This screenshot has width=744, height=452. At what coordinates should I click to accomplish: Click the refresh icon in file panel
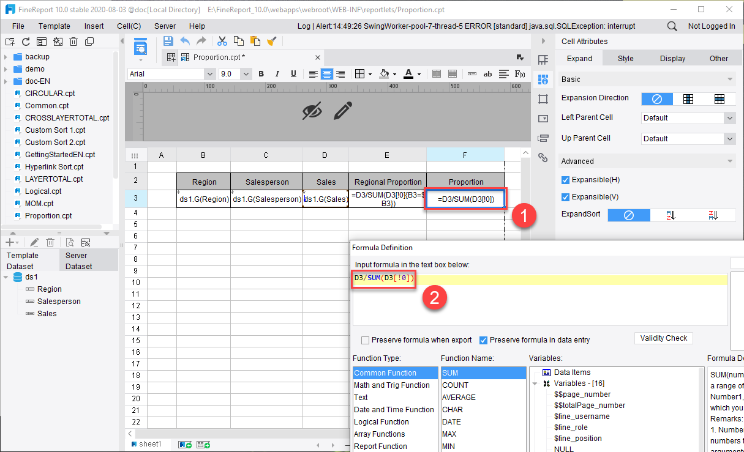pyautogui.click(x=26, y=42)
